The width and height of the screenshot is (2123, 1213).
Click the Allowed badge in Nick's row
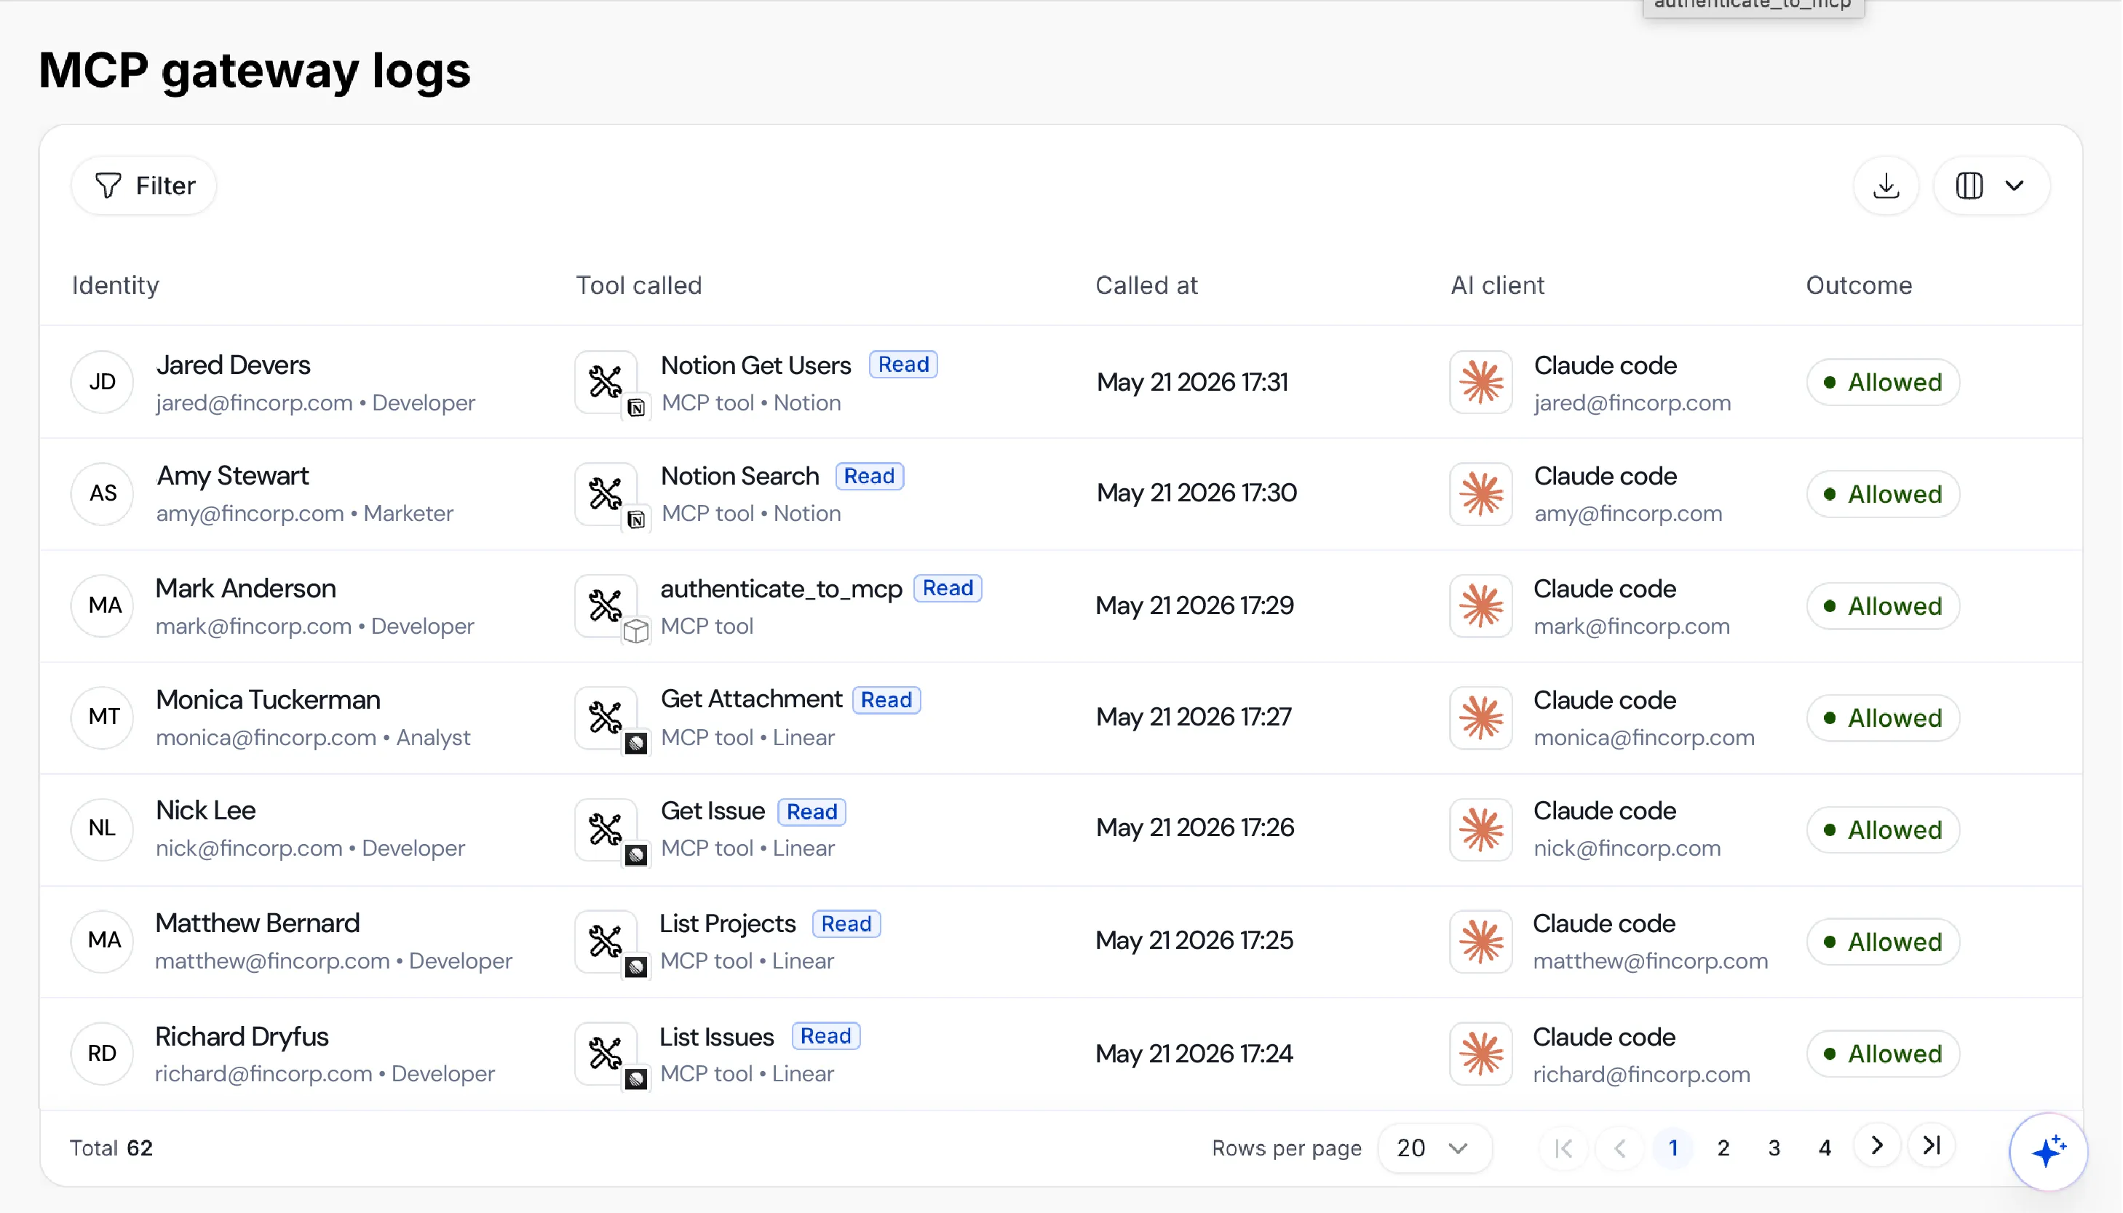coord(1884,830)
